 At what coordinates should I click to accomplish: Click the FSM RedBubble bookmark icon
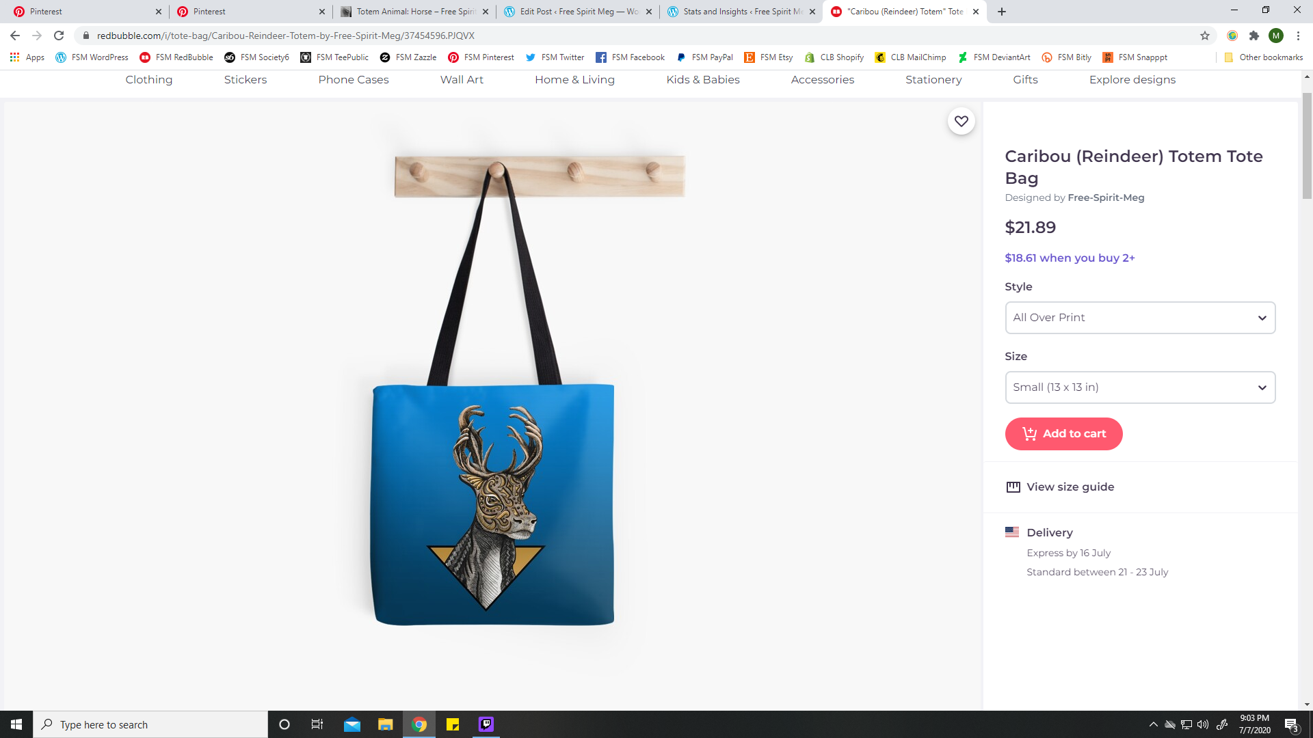[x=145, y=57]
